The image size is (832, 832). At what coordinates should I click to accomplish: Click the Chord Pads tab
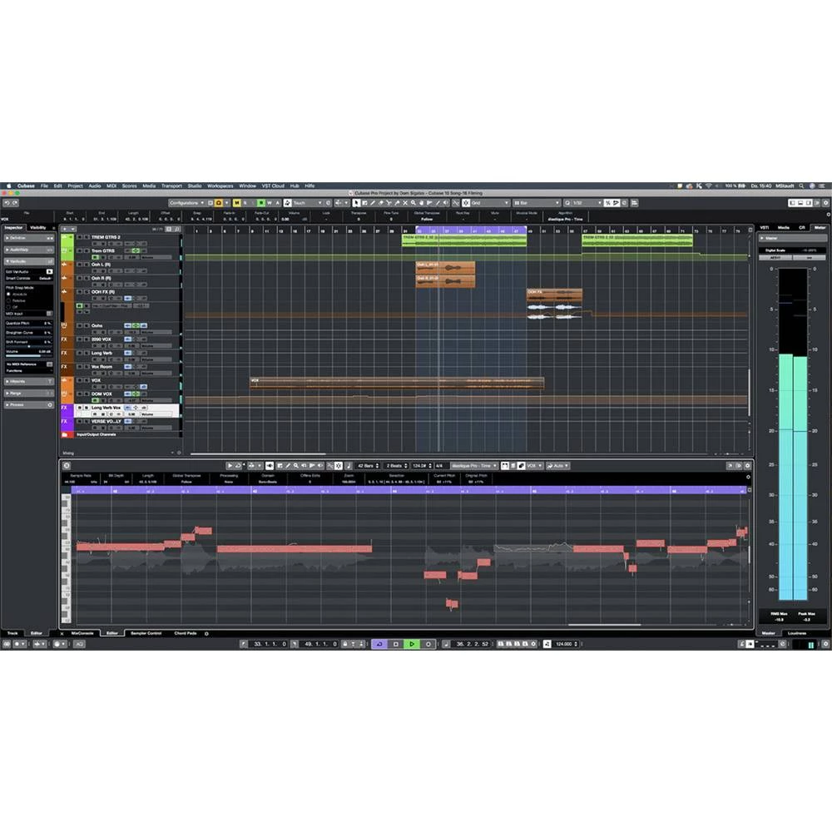(186, 633)
